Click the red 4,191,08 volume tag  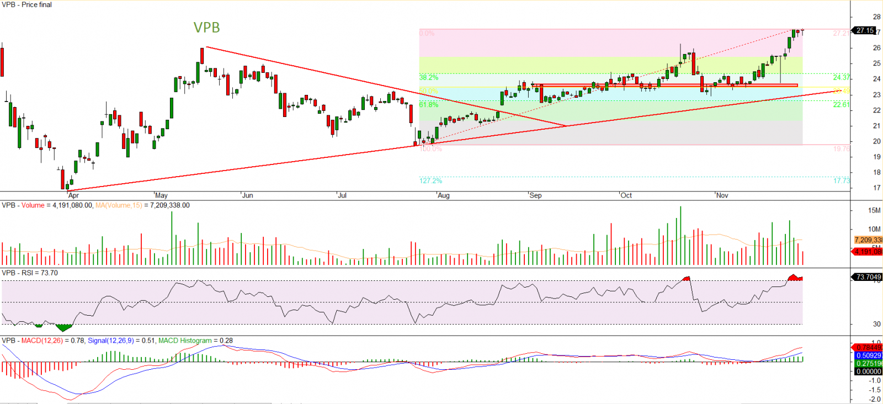click(x=868, y=252)
